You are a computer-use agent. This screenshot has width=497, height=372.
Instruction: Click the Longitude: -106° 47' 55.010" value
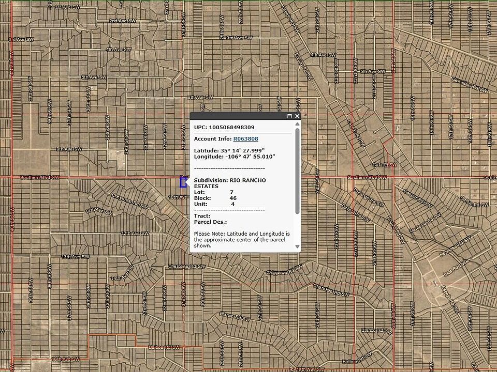tap(235, 157)
